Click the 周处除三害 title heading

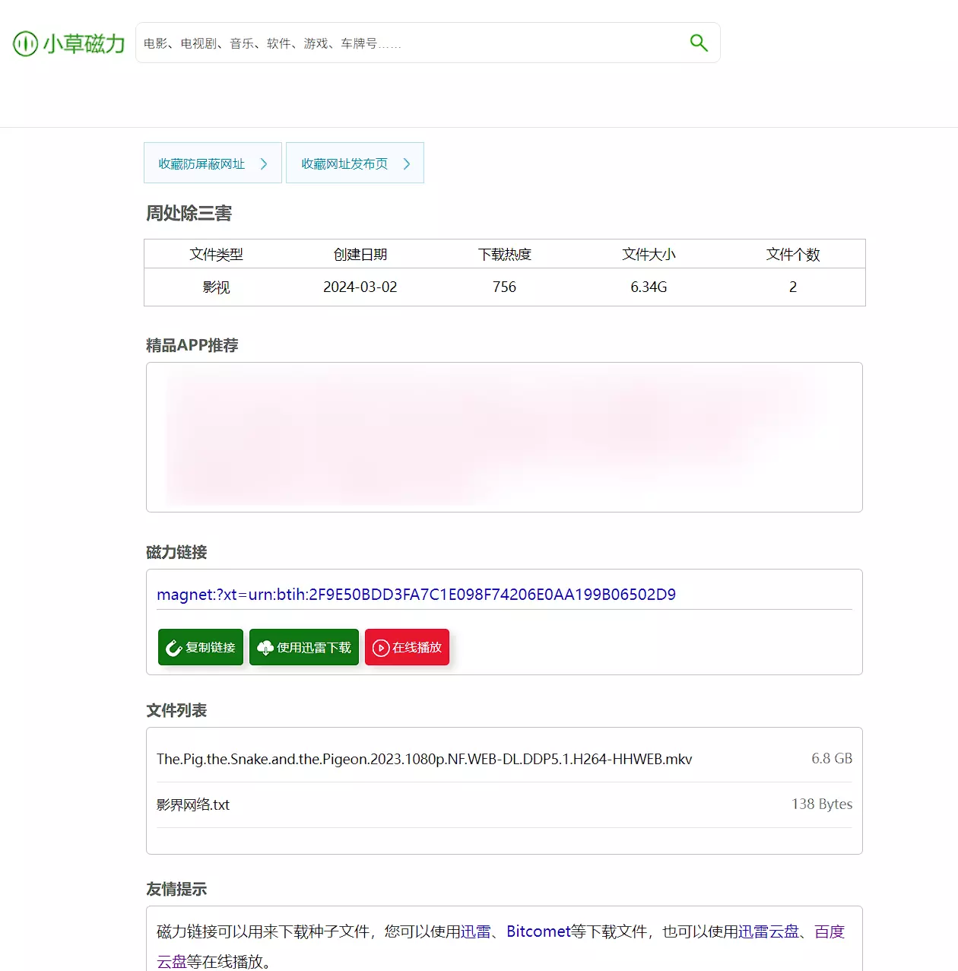pyautogui.click(x=189, y=214)
